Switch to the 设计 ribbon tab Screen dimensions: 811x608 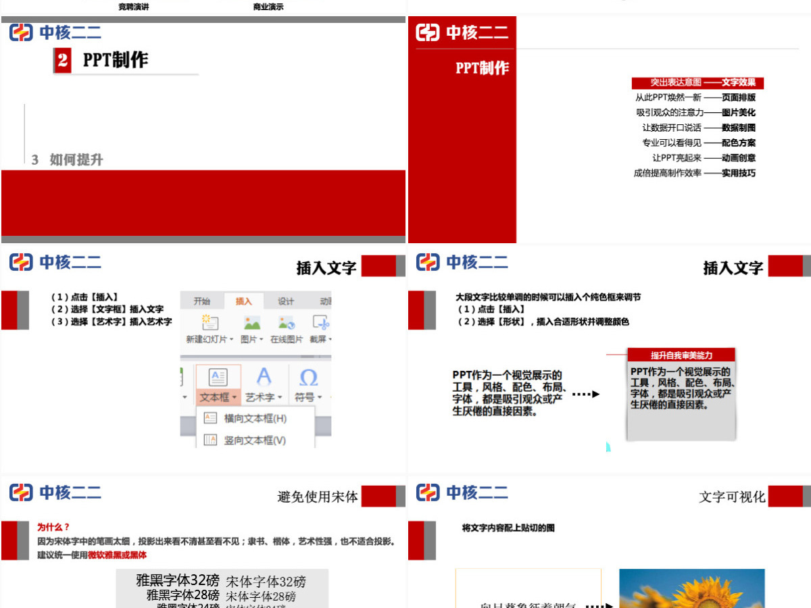point(286,301)
